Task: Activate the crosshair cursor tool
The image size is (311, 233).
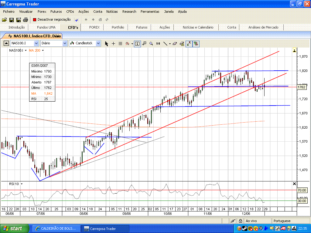Action: (x=114, y=43)
